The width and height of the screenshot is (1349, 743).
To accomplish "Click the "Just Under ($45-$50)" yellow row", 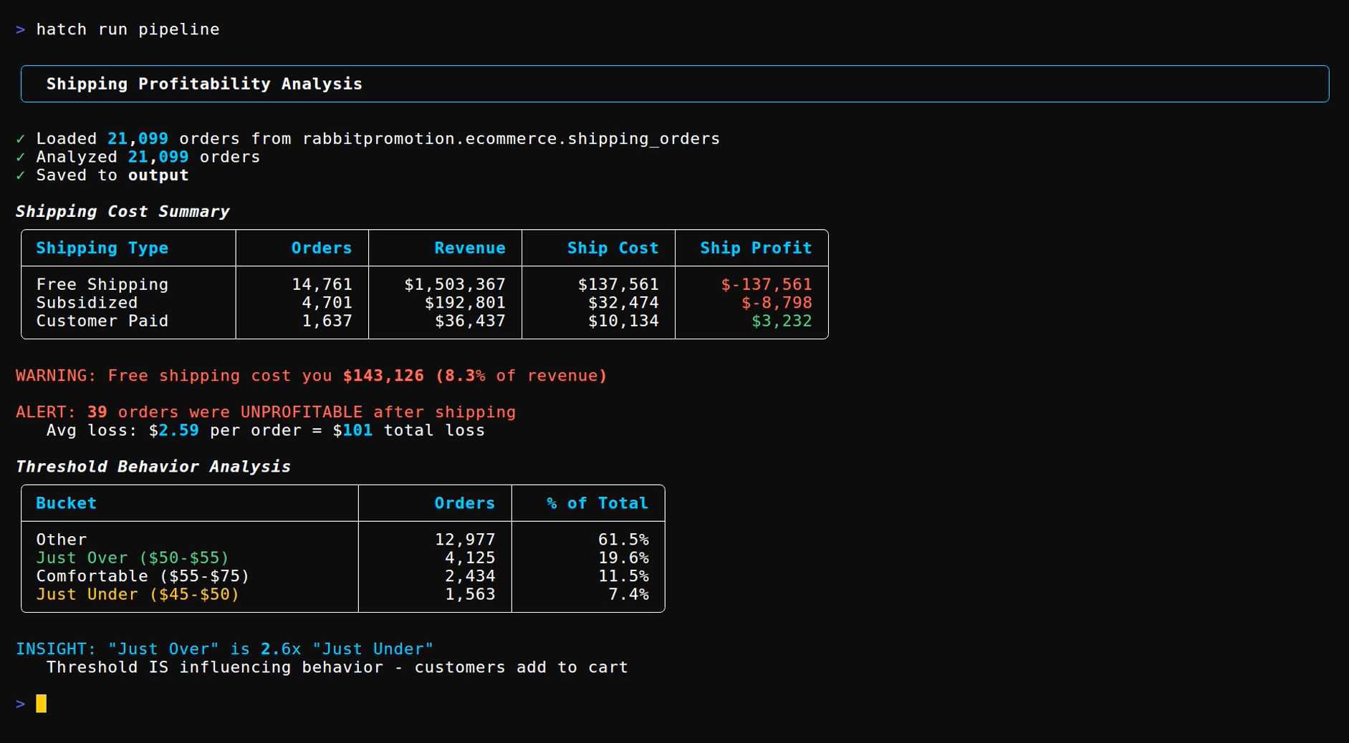I will click(138, 594).
